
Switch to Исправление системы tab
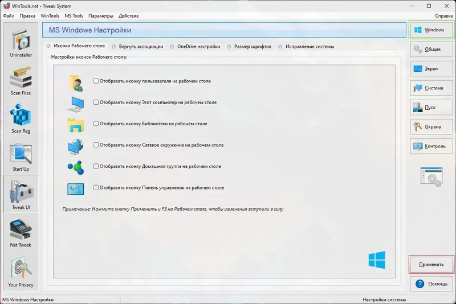pyautogui.click(x=307, y=47)
